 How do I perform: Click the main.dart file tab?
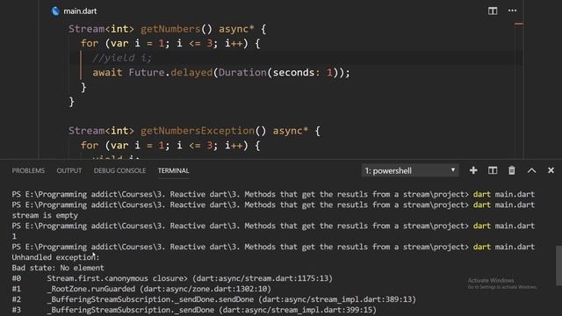pyautogui.click(x=74, y=11)
